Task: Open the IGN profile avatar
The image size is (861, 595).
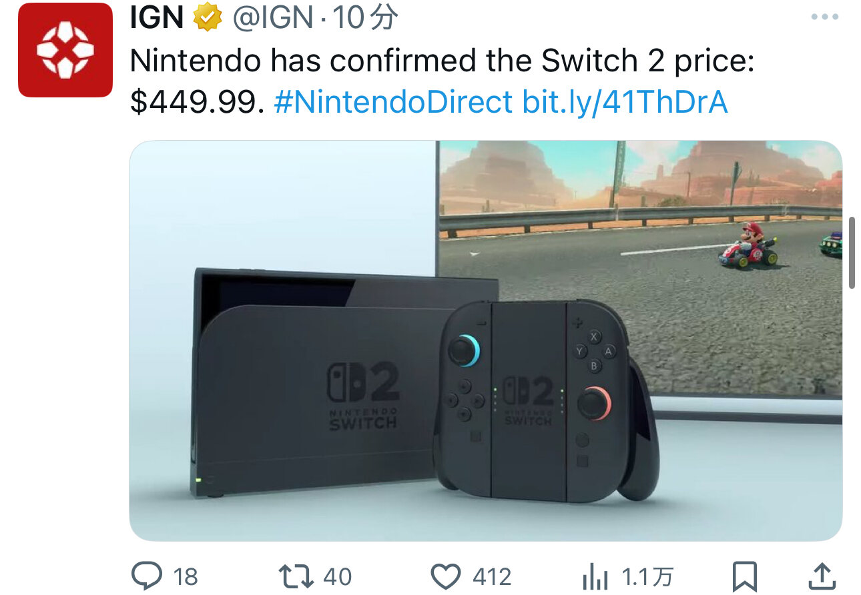Action: coord(65,50)
